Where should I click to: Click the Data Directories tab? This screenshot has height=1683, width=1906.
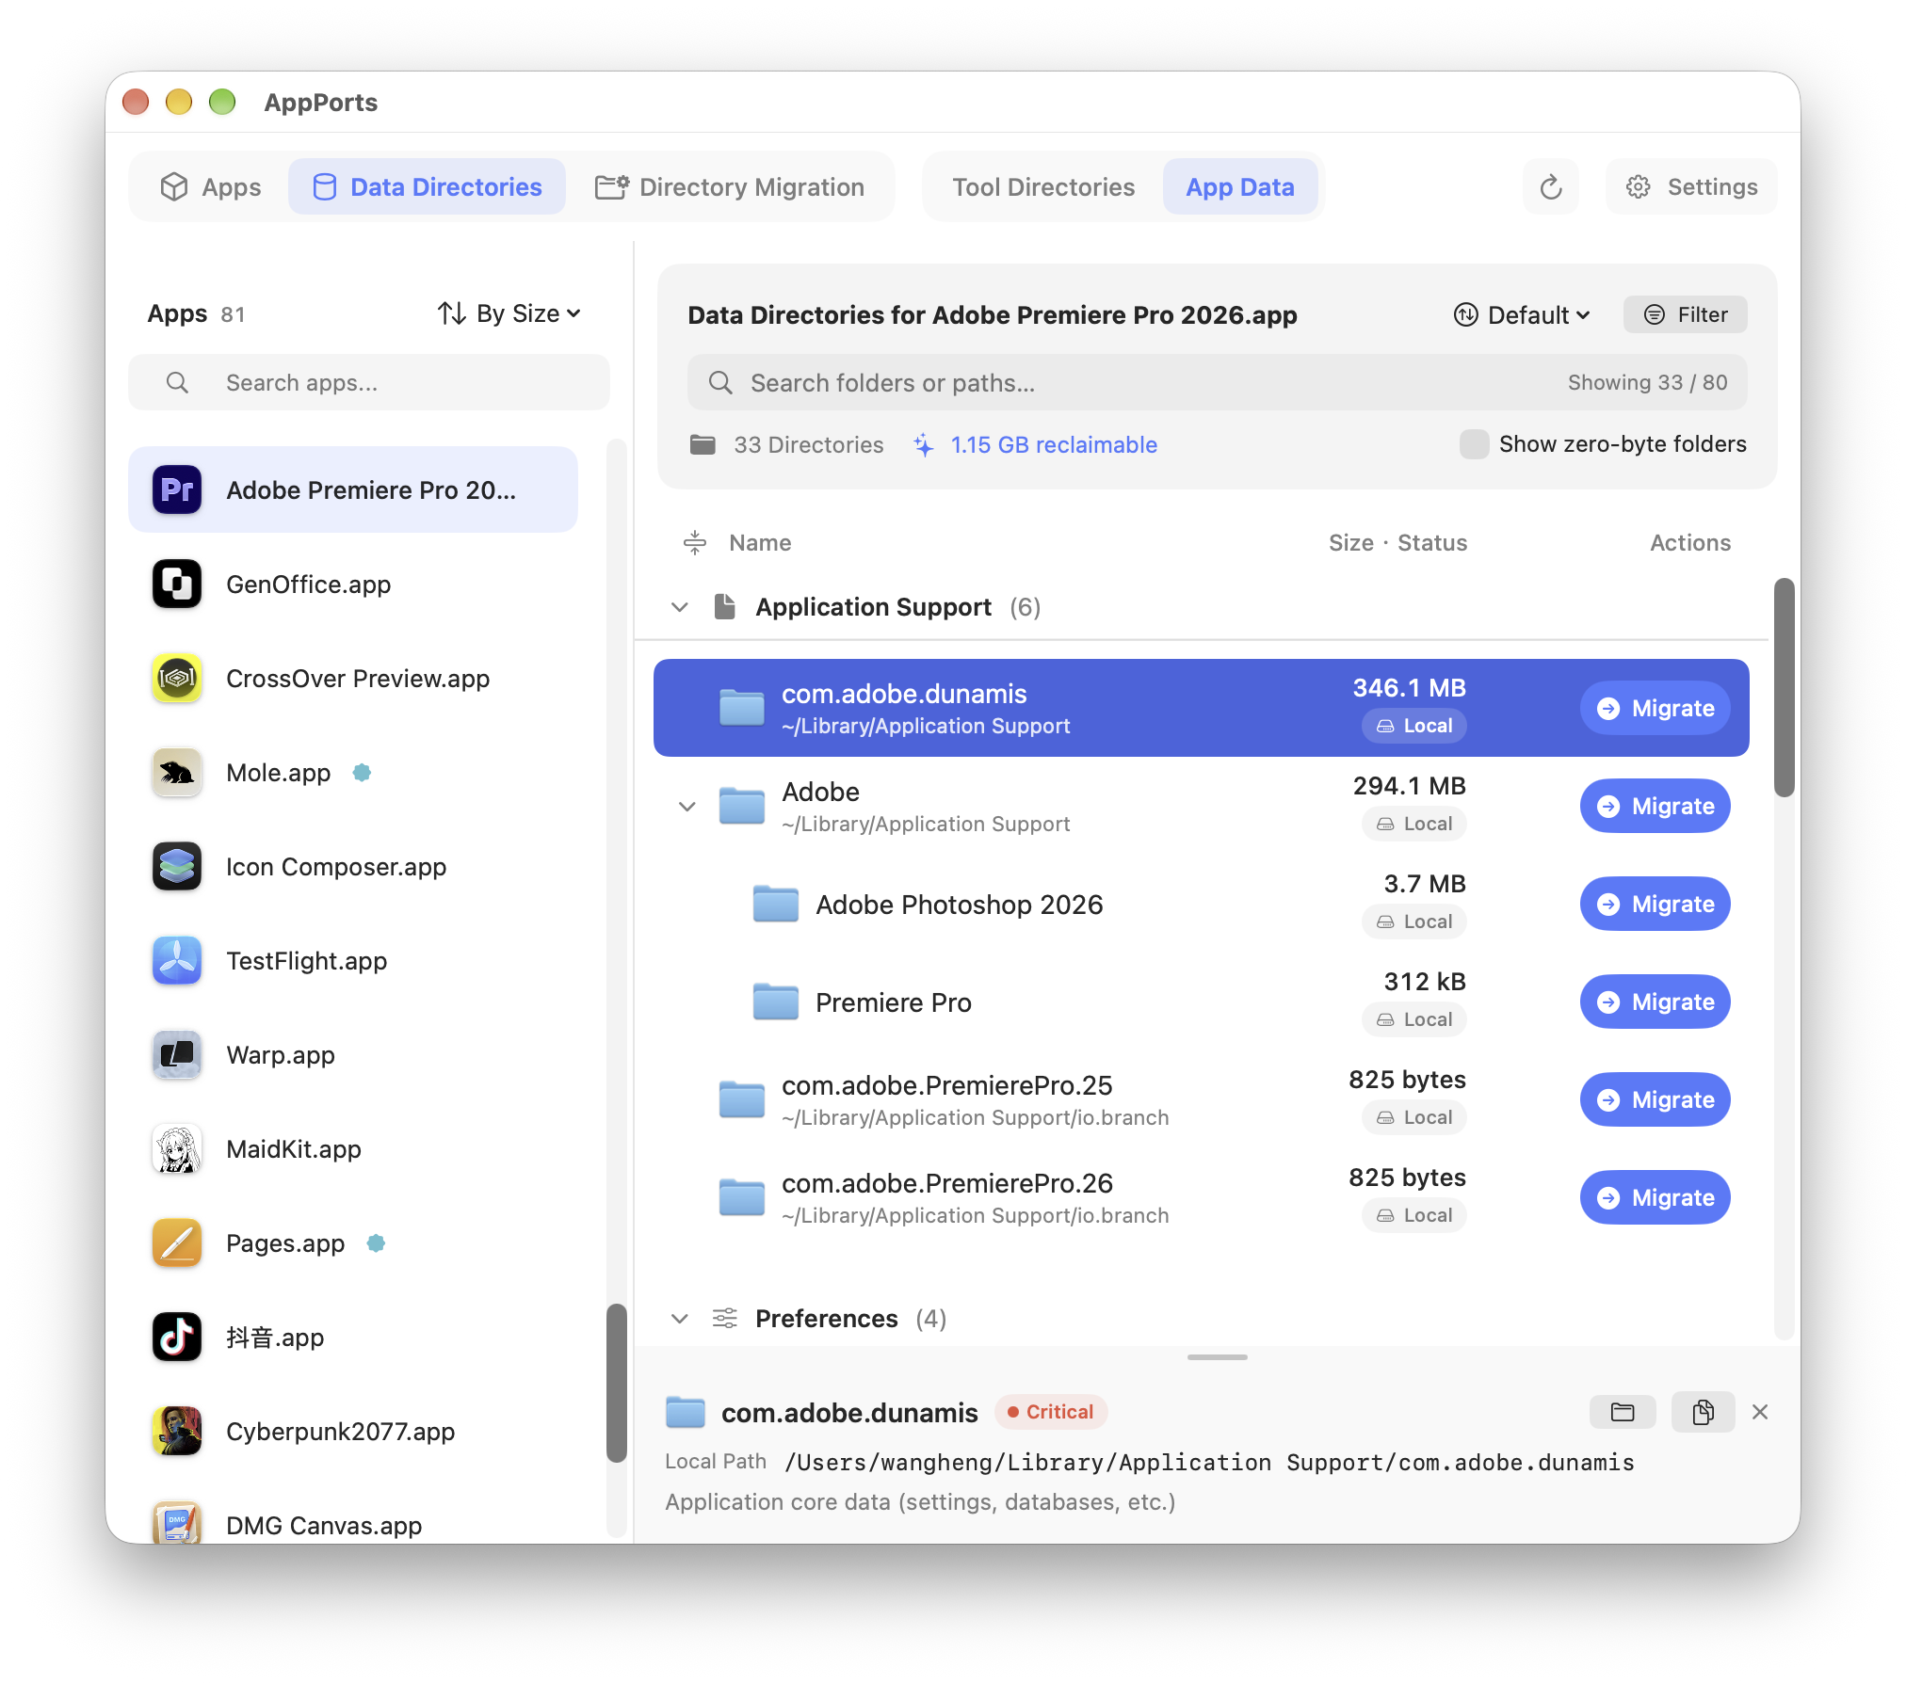point(428,187)
